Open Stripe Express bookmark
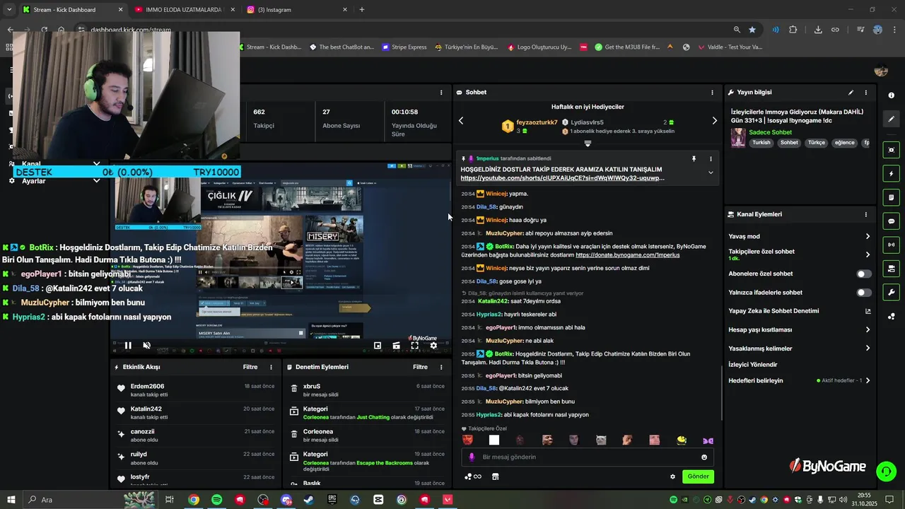 tap(404, 47)
